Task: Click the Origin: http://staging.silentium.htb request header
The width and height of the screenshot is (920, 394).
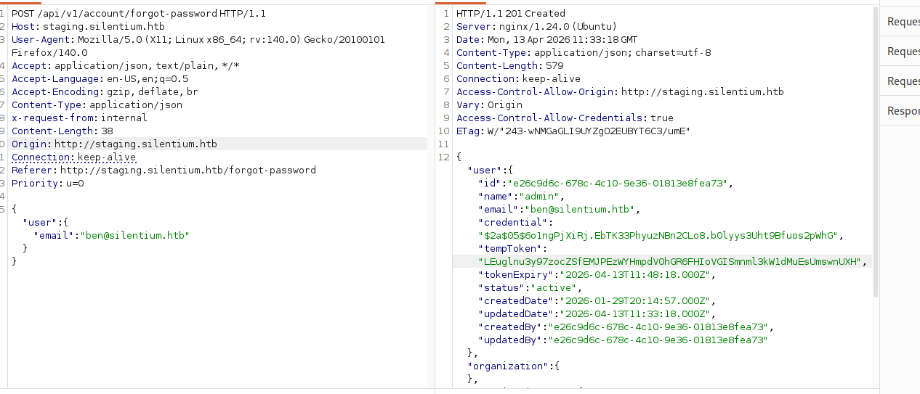Action: (114, 144)
